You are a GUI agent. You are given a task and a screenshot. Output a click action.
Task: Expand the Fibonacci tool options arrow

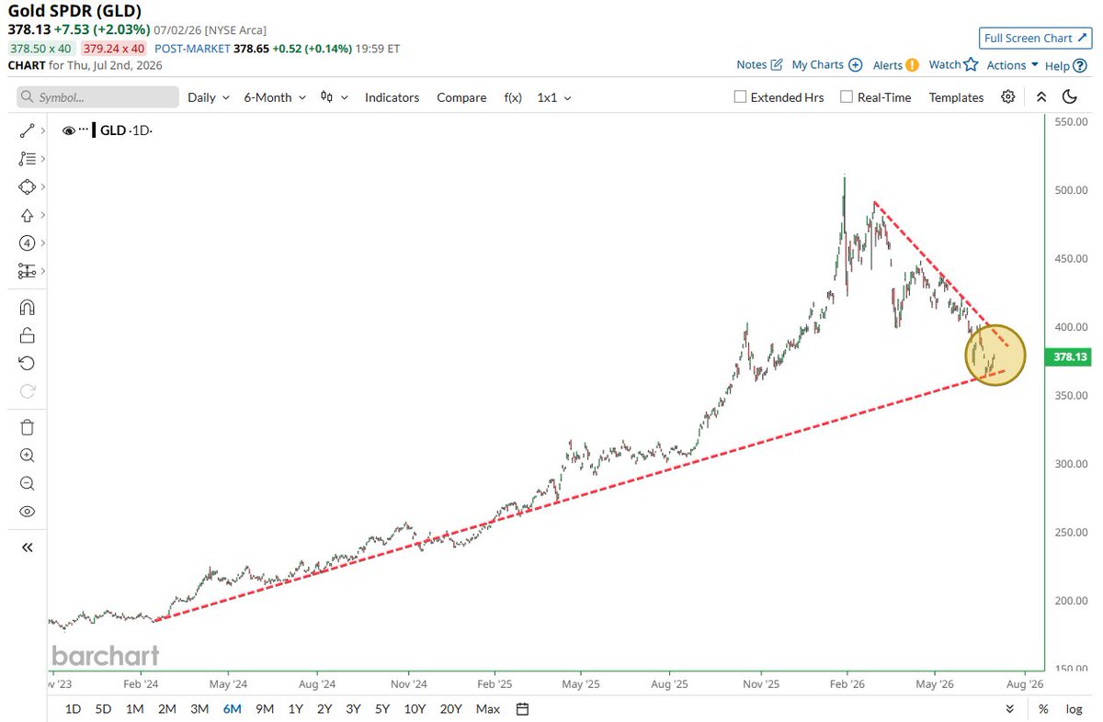pyautogui.click(x=43, y=159)
